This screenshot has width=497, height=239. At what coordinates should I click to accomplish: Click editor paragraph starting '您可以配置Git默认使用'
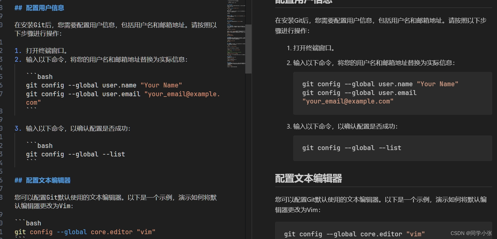[x=116, y=202]
